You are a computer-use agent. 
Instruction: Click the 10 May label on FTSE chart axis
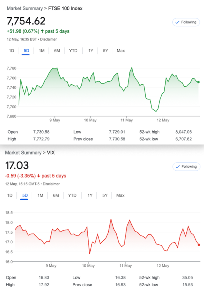[90, 120]
